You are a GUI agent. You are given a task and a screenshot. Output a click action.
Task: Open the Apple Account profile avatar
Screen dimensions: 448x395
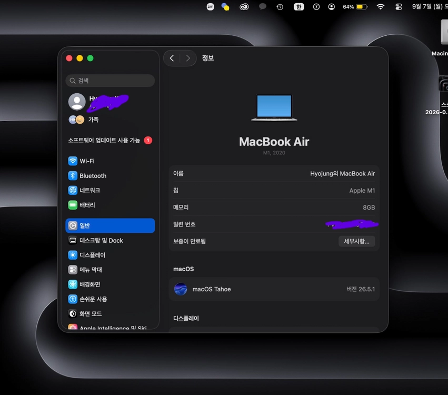click(x=77, y=102)
